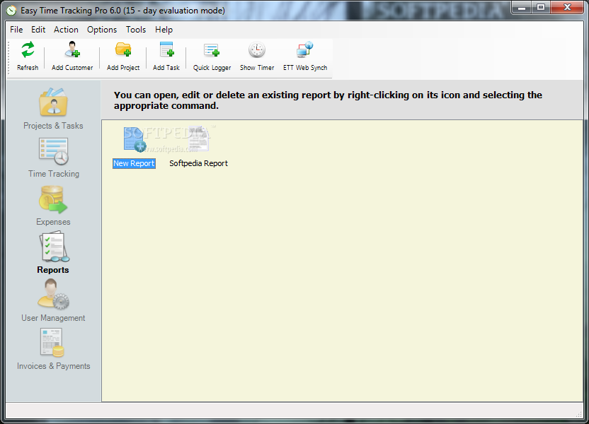Open the Tools menu

click(x=136, y=30)
